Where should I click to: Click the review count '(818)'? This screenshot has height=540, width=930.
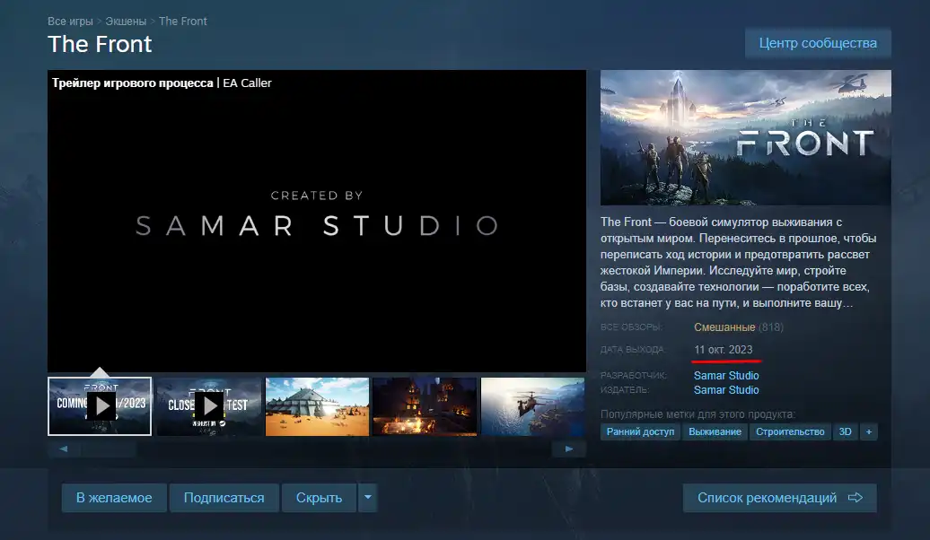coord(771,327)
